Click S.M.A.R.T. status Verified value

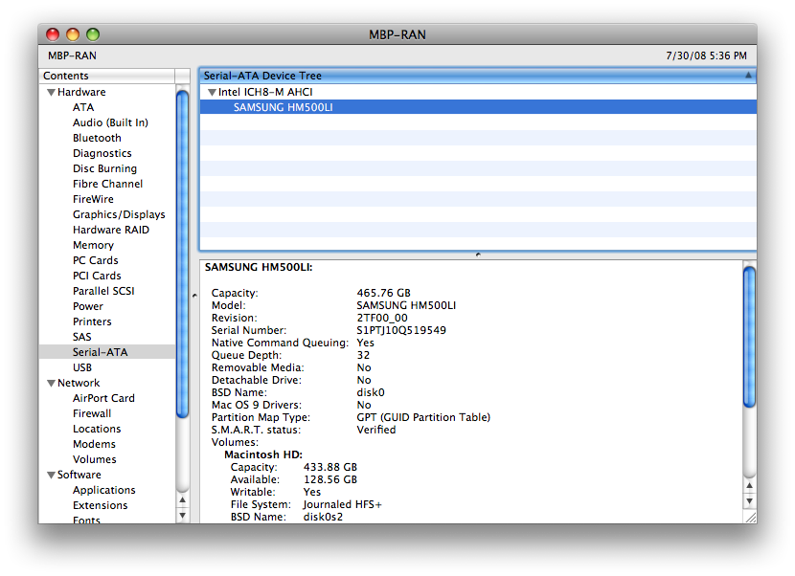coord(375,430)
